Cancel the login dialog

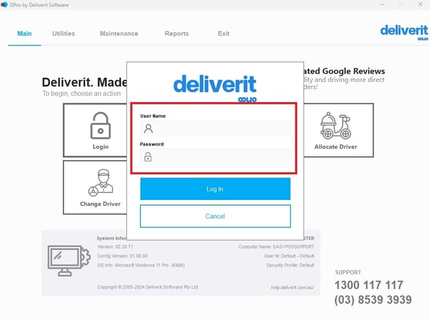[215, 216]
